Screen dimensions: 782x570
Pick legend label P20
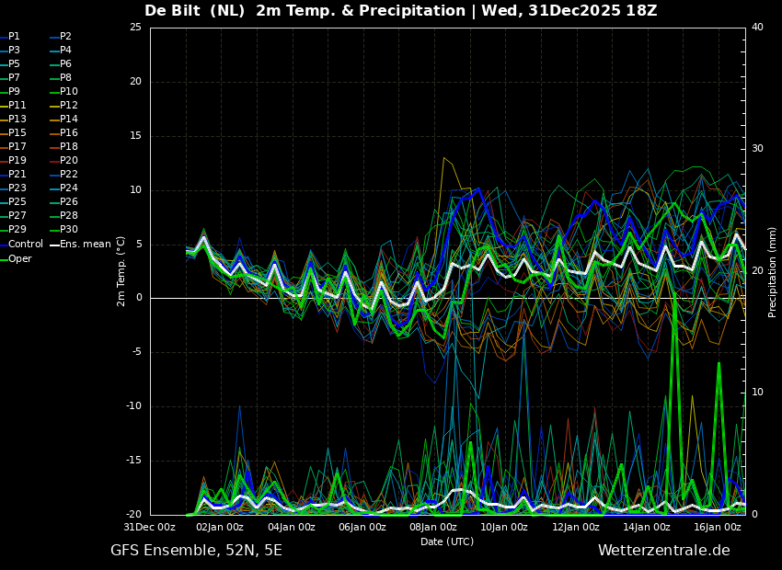63,161
